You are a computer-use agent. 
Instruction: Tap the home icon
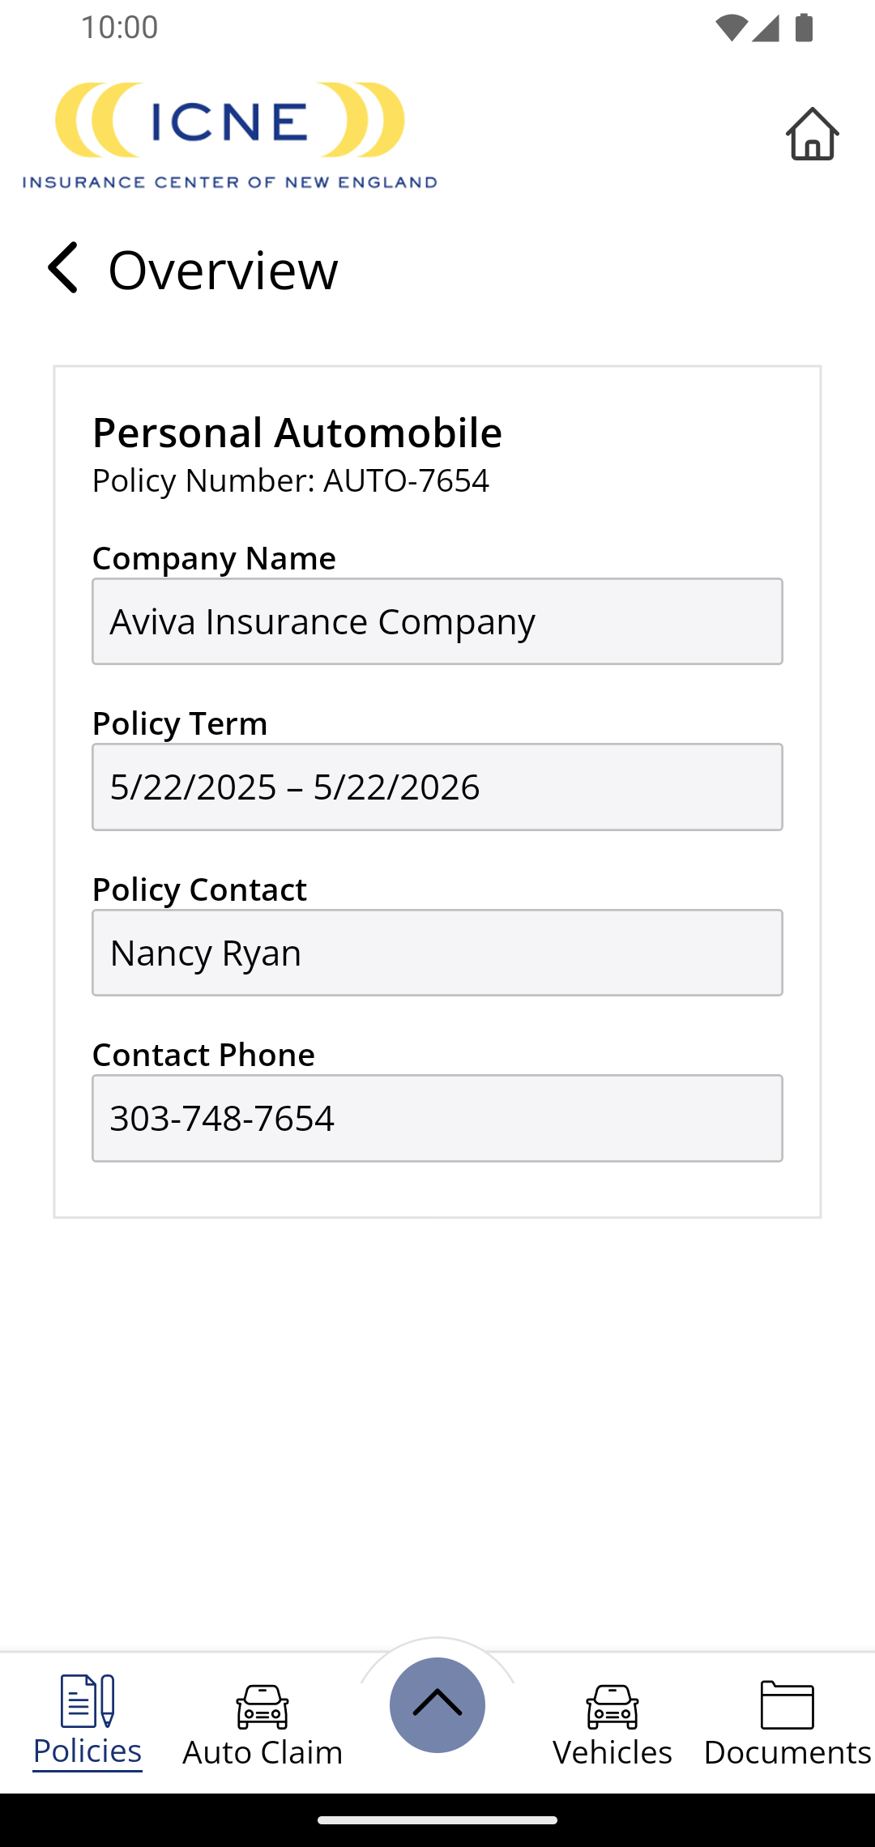(x=812, y=134)
